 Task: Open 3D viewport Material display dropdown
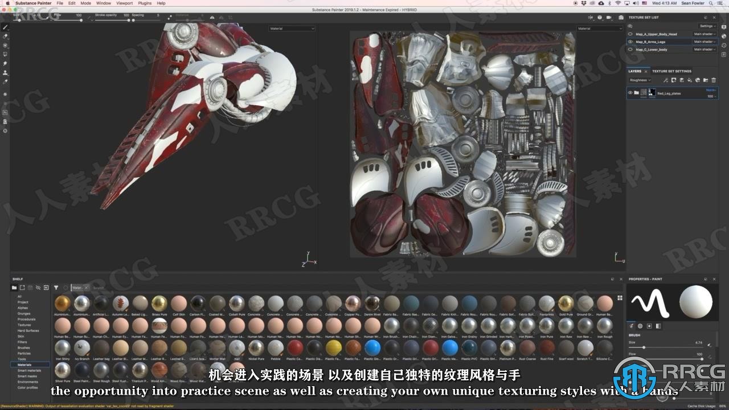292,28
